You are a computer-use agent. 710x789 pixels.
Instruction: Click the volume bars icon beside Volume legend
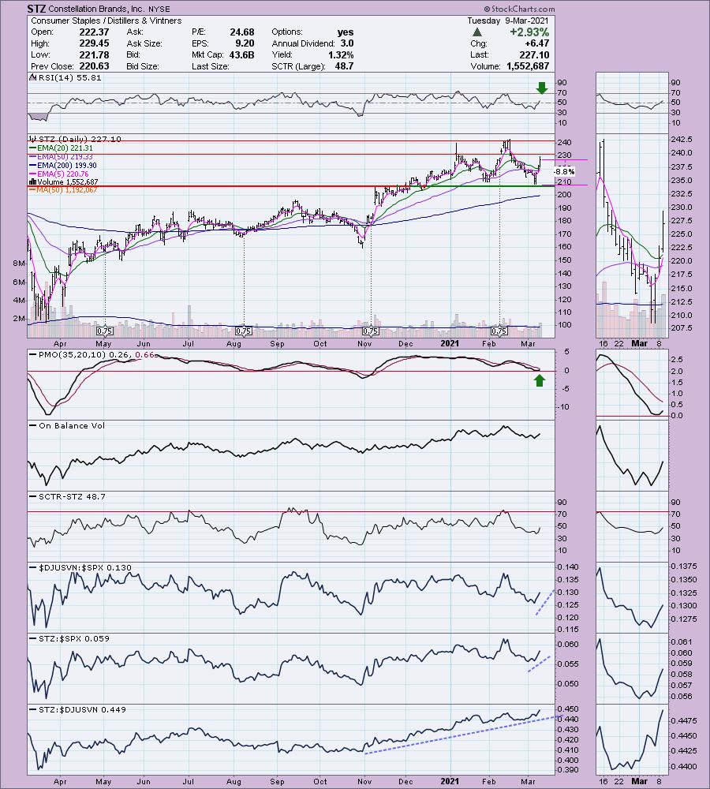point(32,181)
